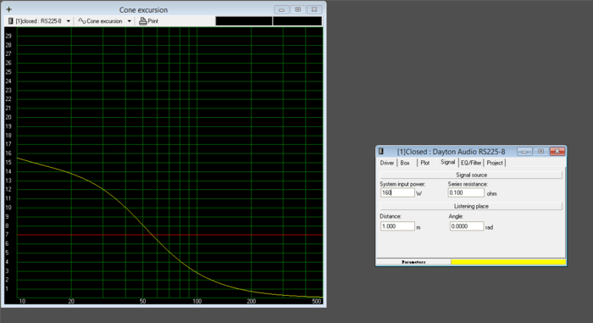593x323 pixels.
Task: Click the Signal source section header
Action: point(471,175)
